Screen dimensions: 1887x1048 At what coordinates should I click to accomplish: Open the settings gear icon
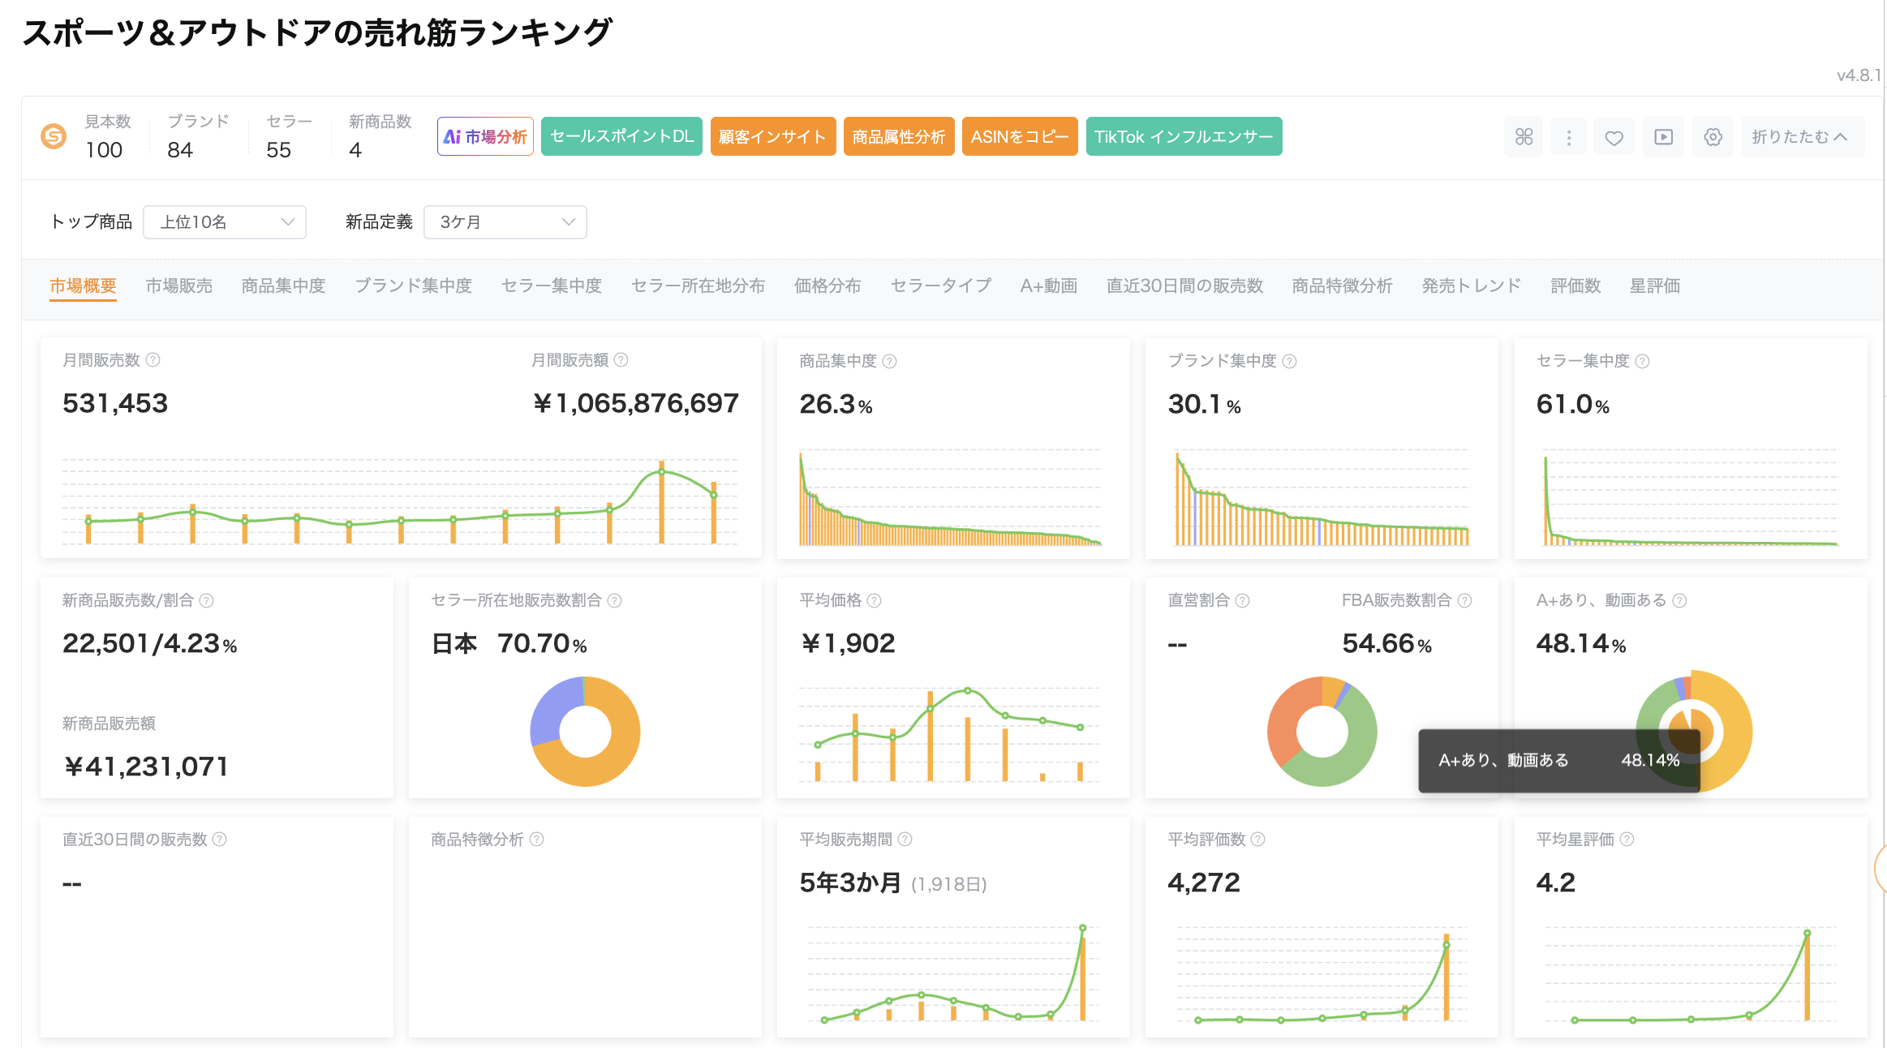1713,137
